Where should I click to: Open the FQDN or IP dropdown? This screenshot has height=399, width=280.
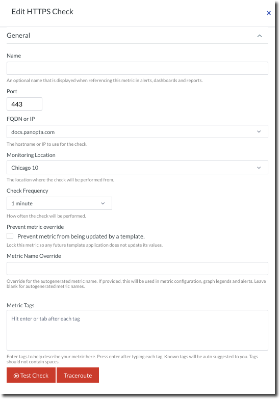137,131
